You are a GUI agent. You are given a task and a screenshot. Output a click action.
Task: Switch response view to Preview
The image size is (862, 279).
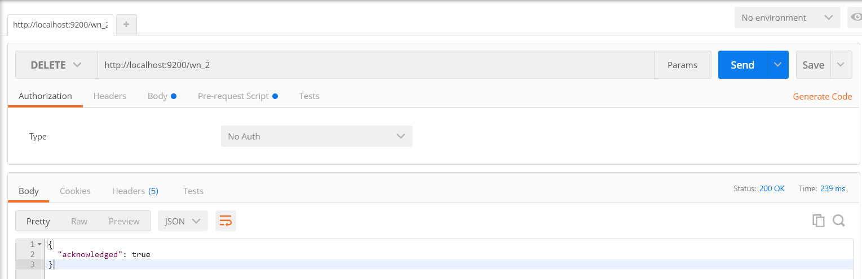coord(124,221)
